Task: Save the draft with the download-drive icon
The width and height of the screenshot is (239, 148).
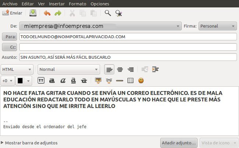Action: point(33,13)
